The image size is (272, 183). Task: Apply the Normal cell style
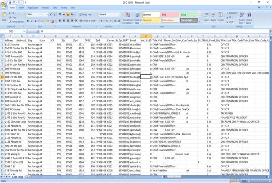coord(151,14)
